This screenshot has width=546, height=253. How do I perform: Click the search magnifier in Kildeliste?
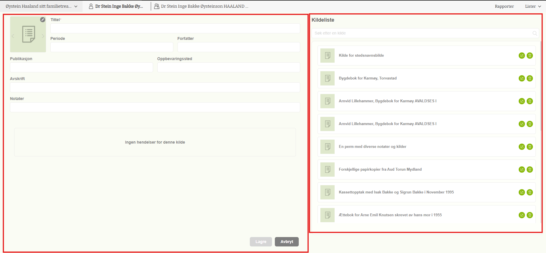point(535,33)
